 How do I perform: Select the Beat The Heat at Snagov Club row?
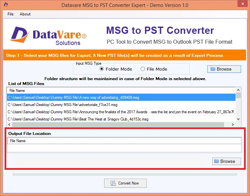(x=121, y=119)
